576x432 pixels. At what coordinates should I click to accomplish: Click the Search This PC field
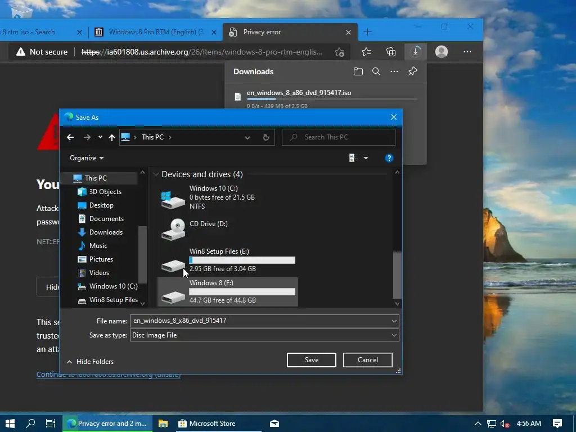[x=338, y=137]
